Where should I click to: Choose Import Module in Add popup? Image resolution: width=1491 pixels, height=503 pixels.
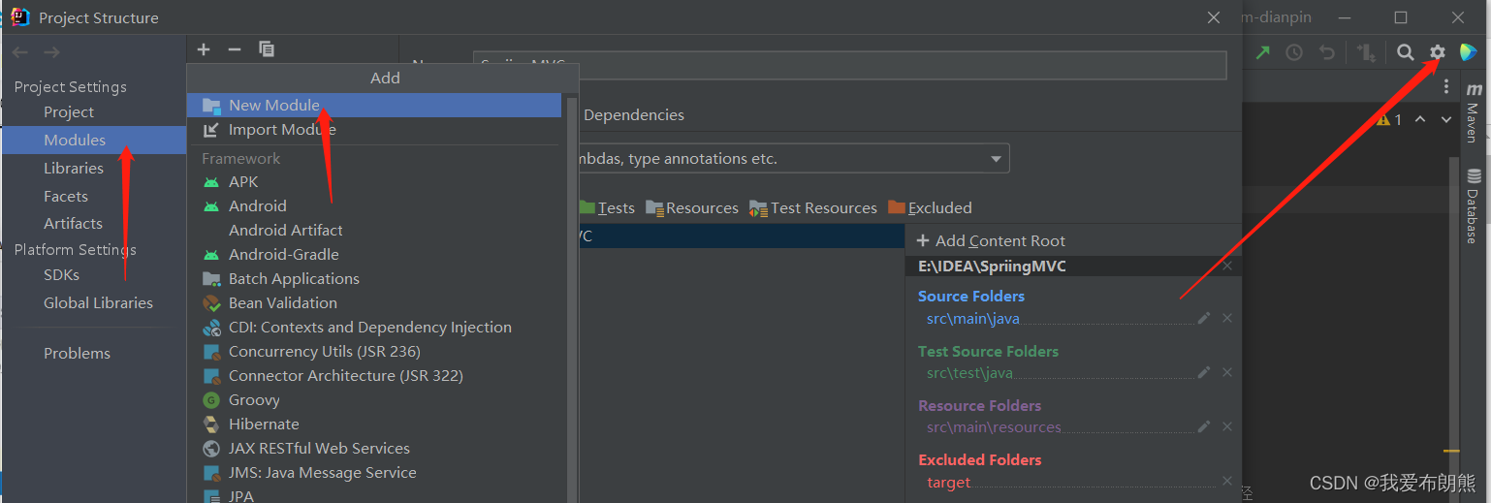pyautogui.click(x=374, y=129)
